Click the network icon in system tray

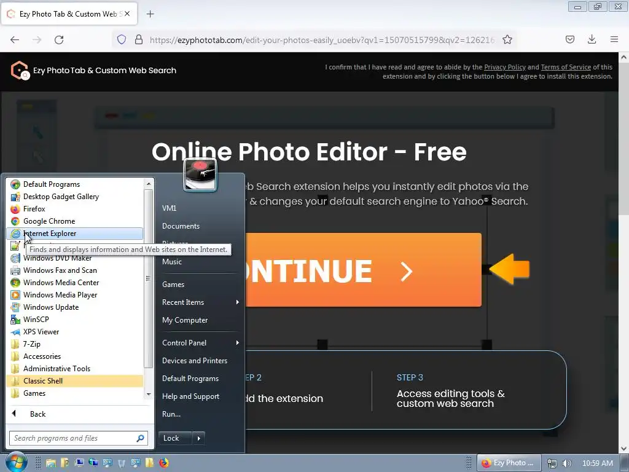[552, 463]
